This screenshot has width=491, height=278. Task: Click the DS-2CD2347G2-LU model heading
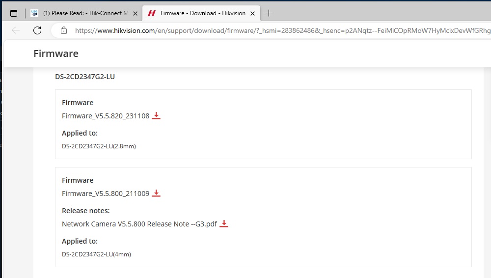click(85, 77)
